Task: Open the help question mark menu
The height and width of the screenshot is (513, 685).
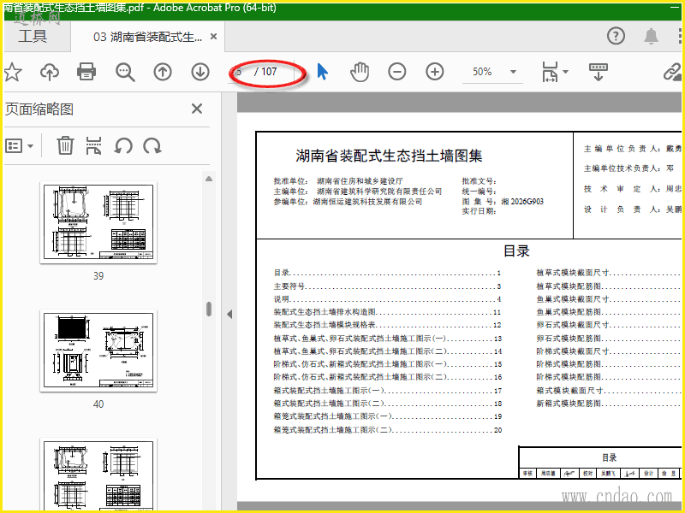Action: coord(616,36)
